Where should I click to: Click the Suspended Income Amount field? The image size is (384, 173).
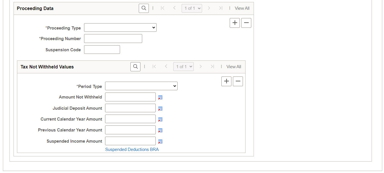click(x=130, y=141)
